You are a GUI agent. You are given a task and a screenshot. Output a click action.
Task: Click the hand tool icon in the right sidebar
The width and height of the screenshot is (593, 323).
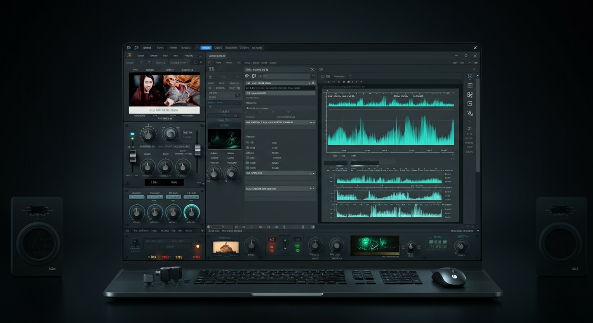470,112
